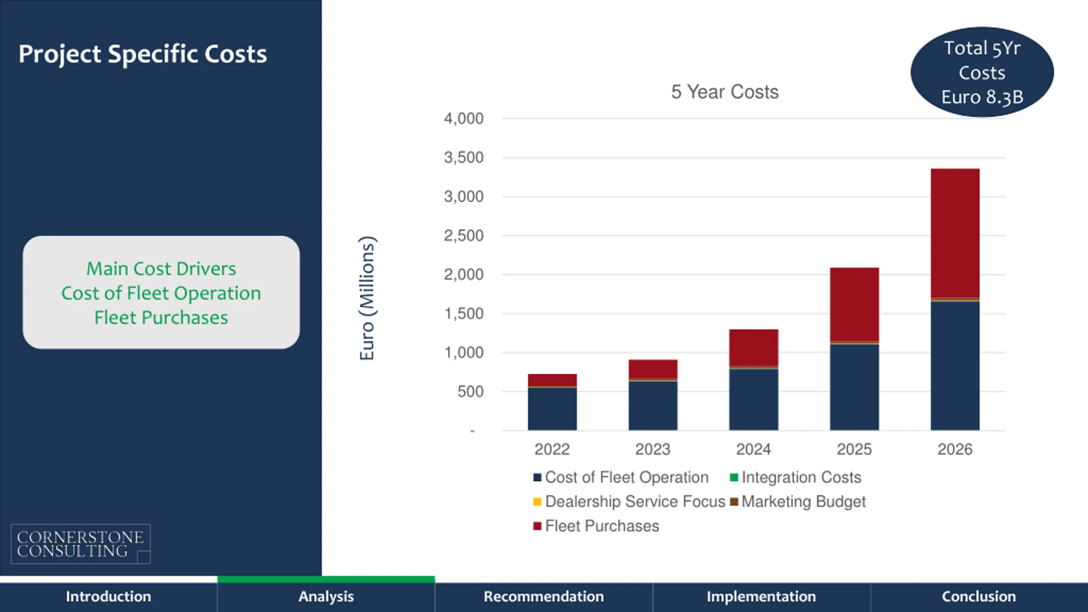1088x612 pixels.
Task: Switch to the Implementation section tab
Action: [x=761, y=597]
